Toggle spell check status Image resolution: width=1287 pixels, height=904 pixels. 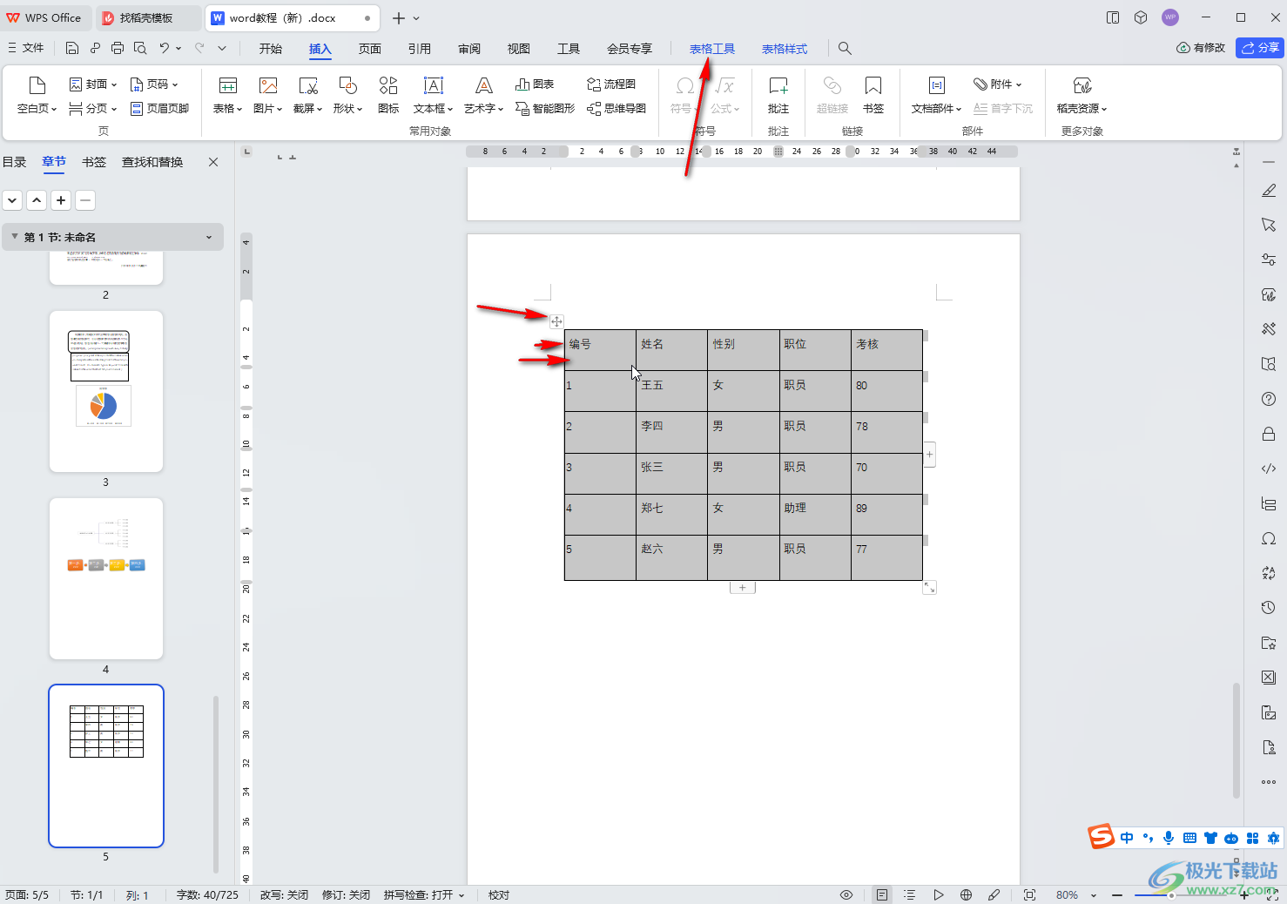coord(424,895)
